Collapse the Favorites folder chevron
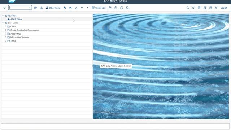Screen dimensions: 231x130 (3, 16)
